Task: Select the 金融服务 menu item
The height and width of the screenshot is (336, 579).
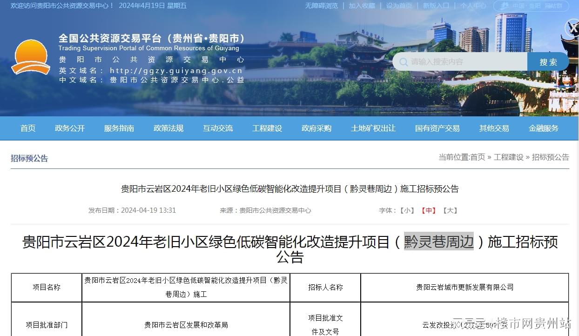Action: (544, 128)
